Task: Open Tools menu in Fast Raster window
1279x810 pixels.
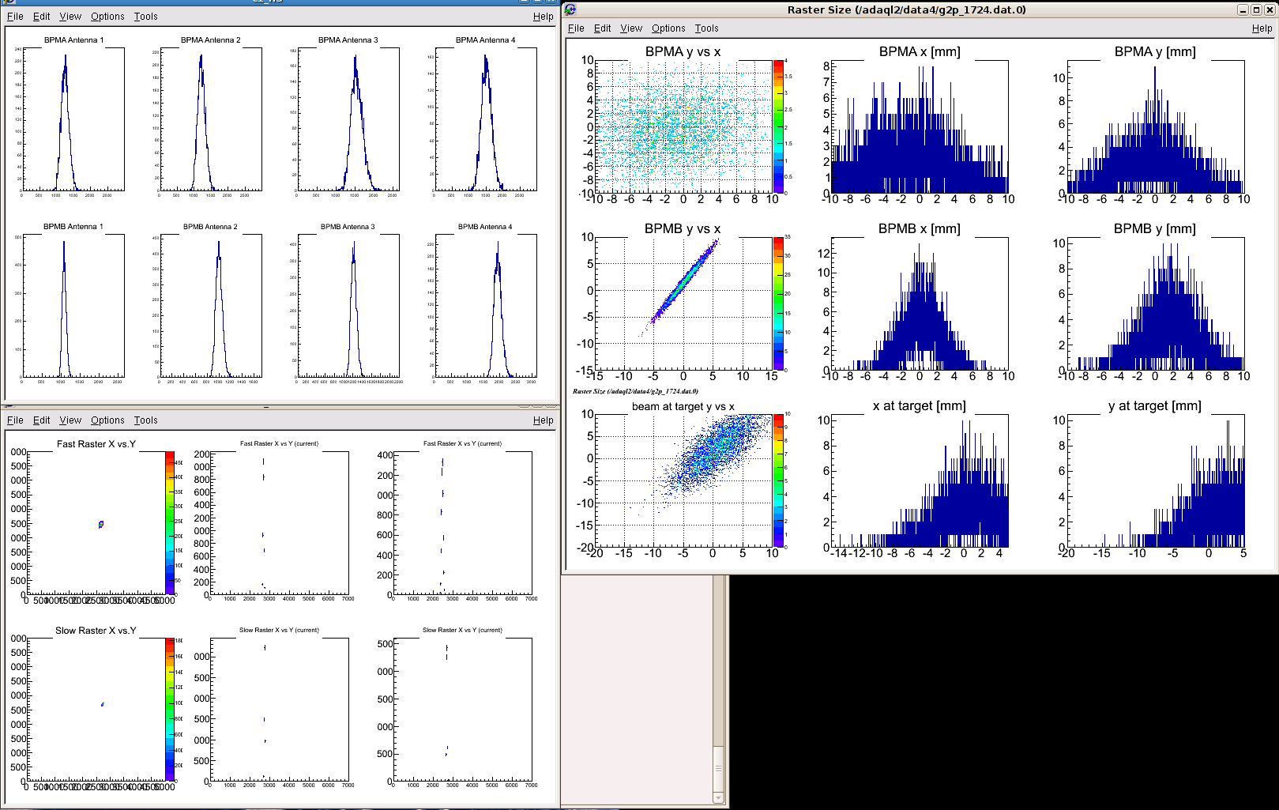Action: pos(146,420)
